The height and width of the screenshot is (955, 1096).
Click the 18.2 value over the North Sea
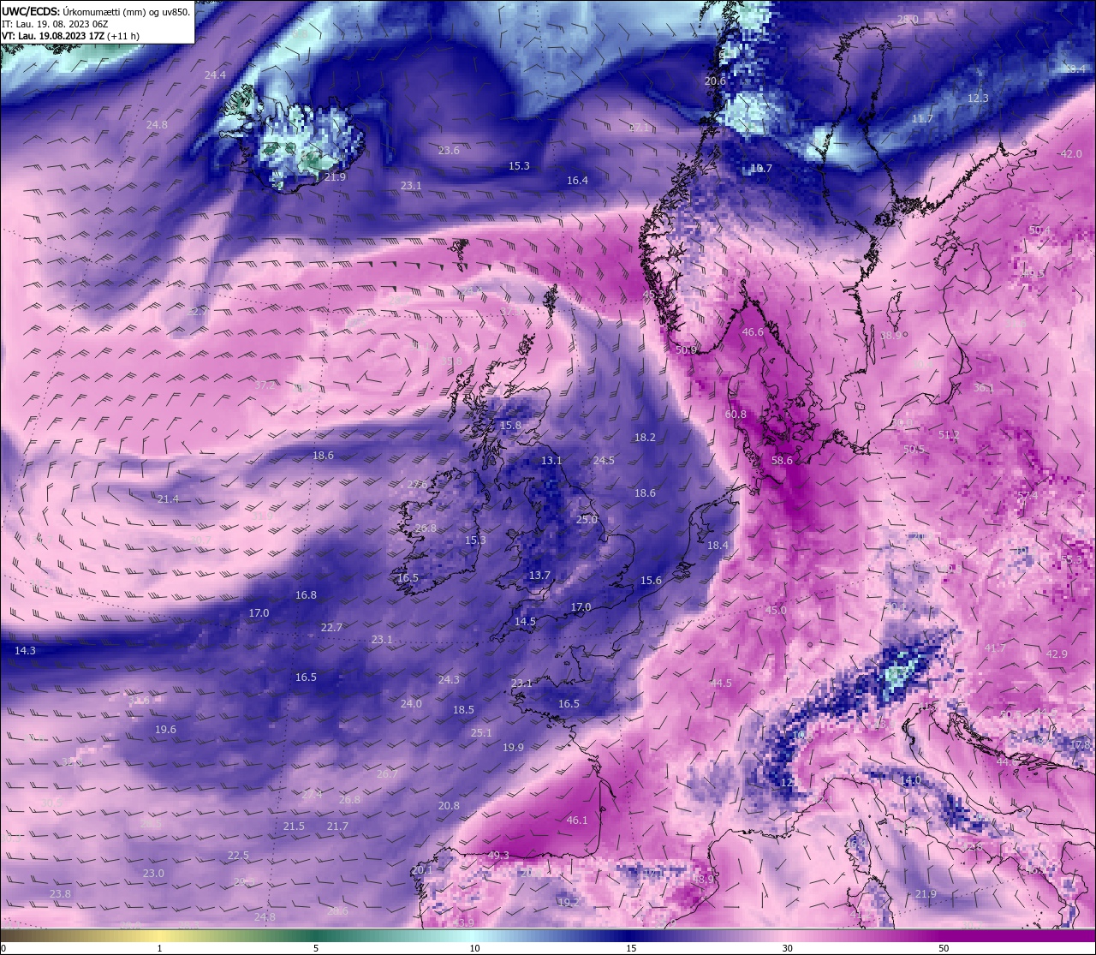coord(645,438)
